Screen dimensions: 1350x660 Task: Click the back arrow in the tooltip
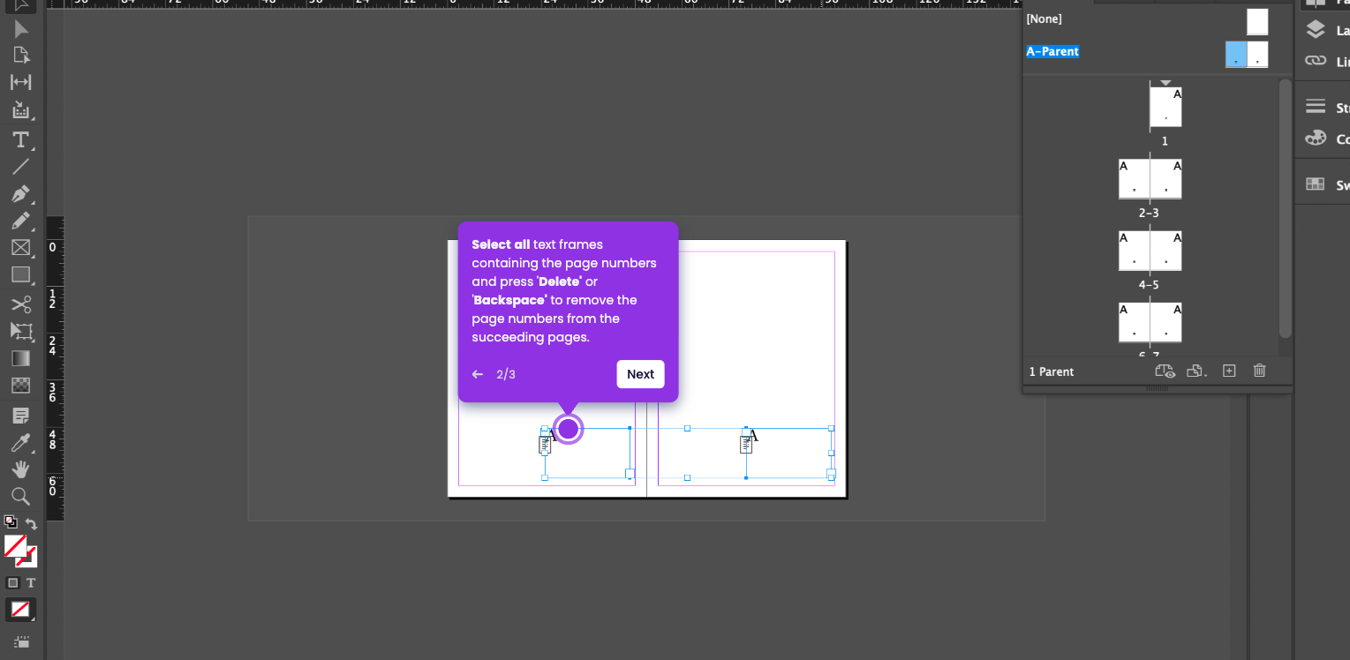click(478, 374)
